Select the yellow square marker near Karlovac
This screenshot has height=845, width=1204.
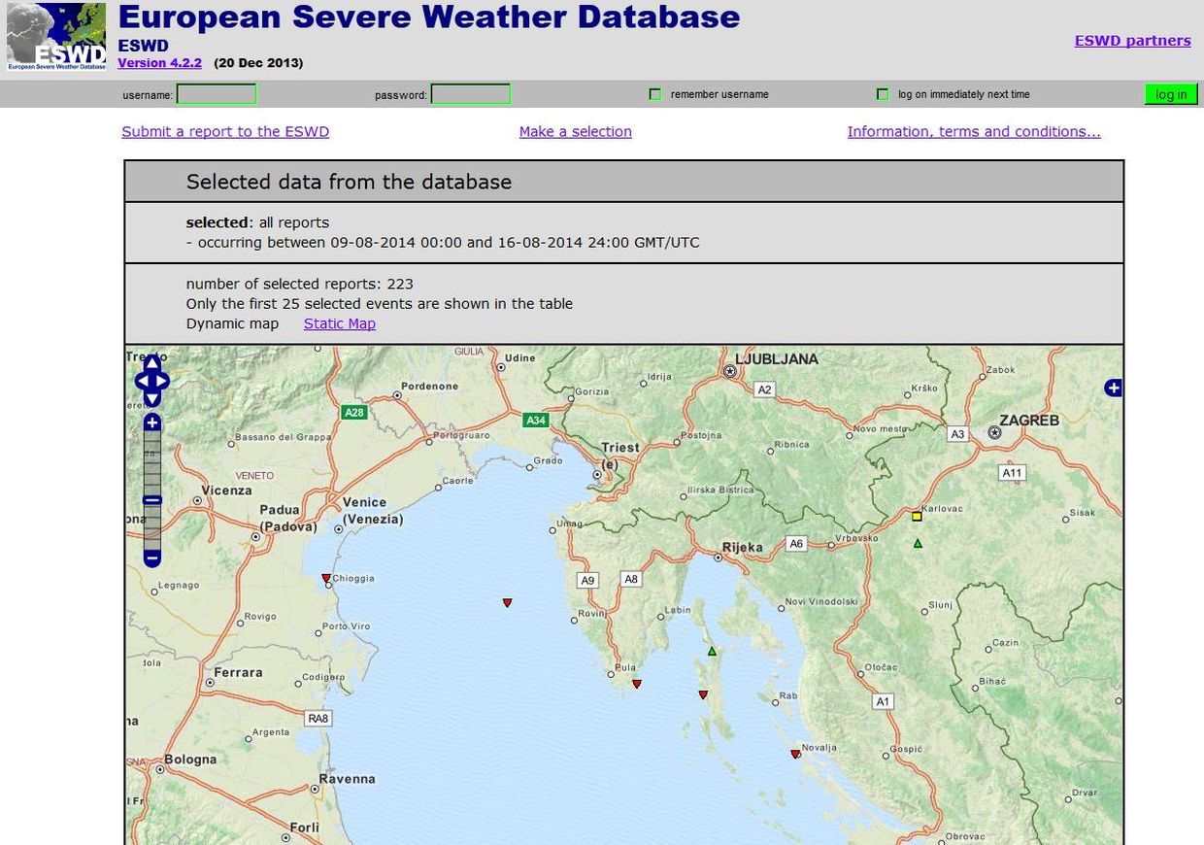point(917,517)
